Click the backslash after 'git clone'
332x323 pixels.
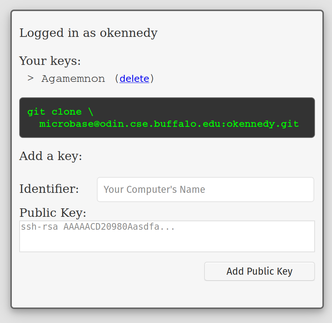[91, 112]
